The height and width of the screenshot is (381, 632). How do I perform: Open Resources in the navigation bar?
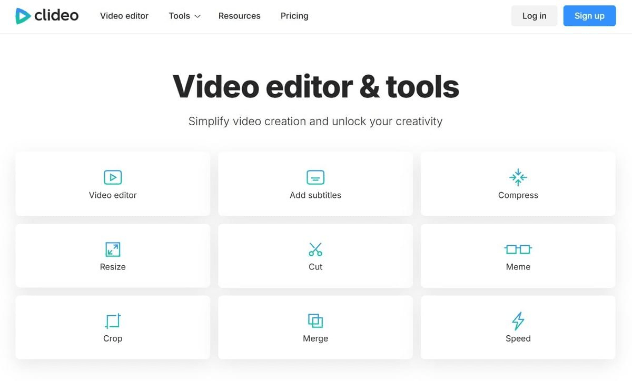point(239,16)
